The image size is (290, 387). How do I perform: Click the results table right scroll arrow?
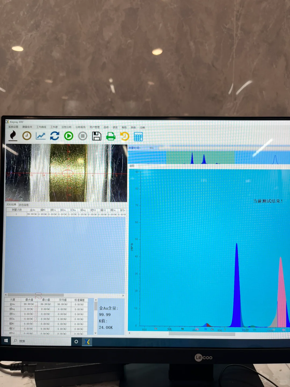click(123, 295)
